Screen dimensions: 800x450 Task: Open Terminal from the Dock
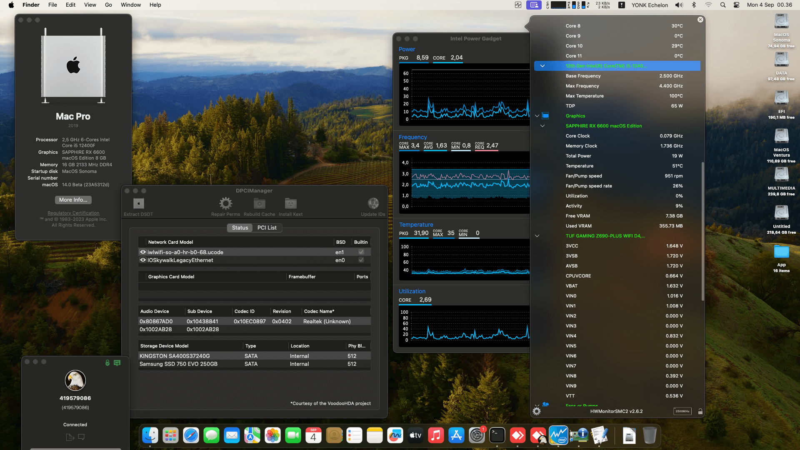click(497, 436)
